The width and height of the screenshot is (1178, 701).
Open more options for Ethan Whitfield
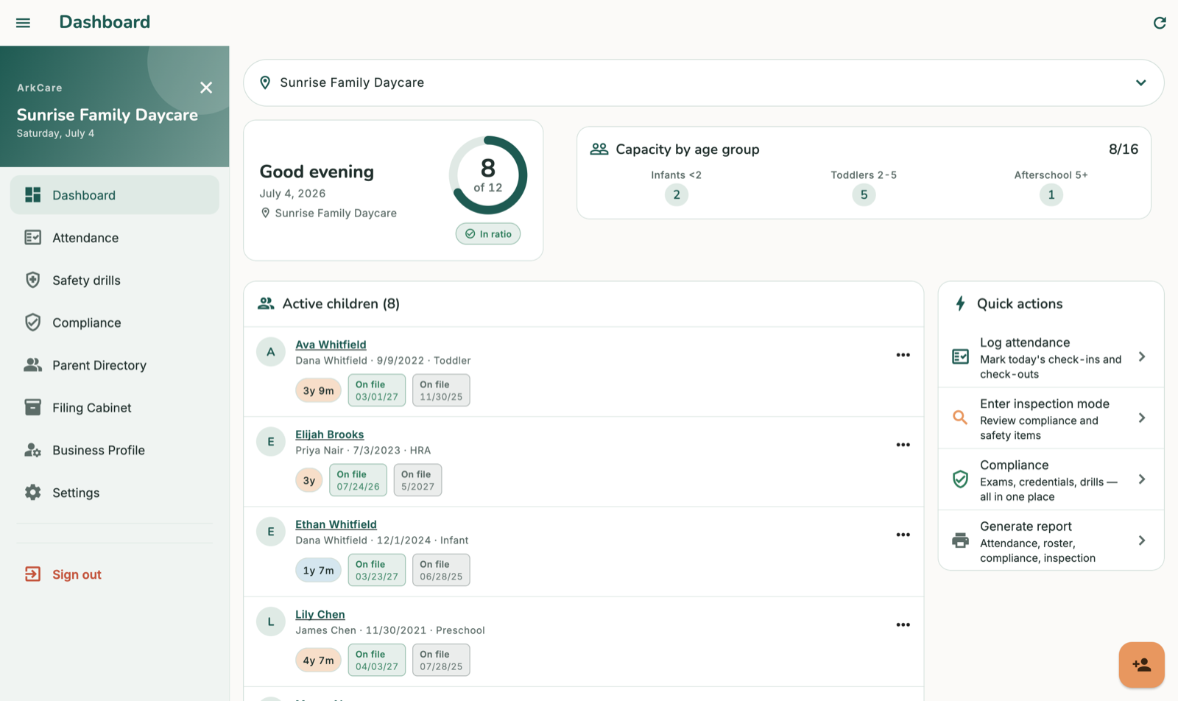(903, 535)
